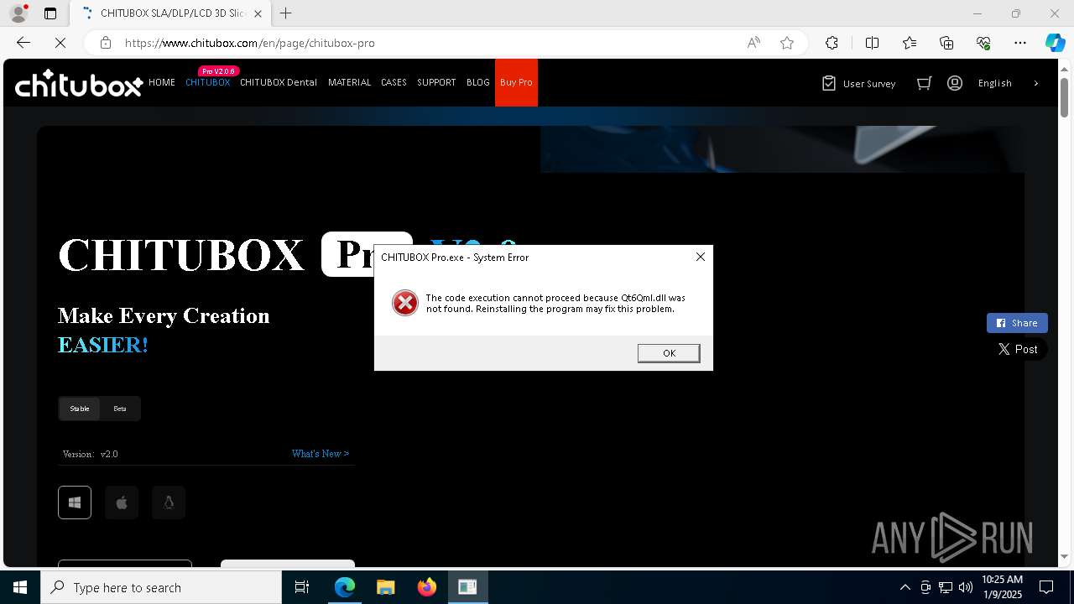Click OK in the System Error dialog
1074x604 pixels.
pos(669,353)
